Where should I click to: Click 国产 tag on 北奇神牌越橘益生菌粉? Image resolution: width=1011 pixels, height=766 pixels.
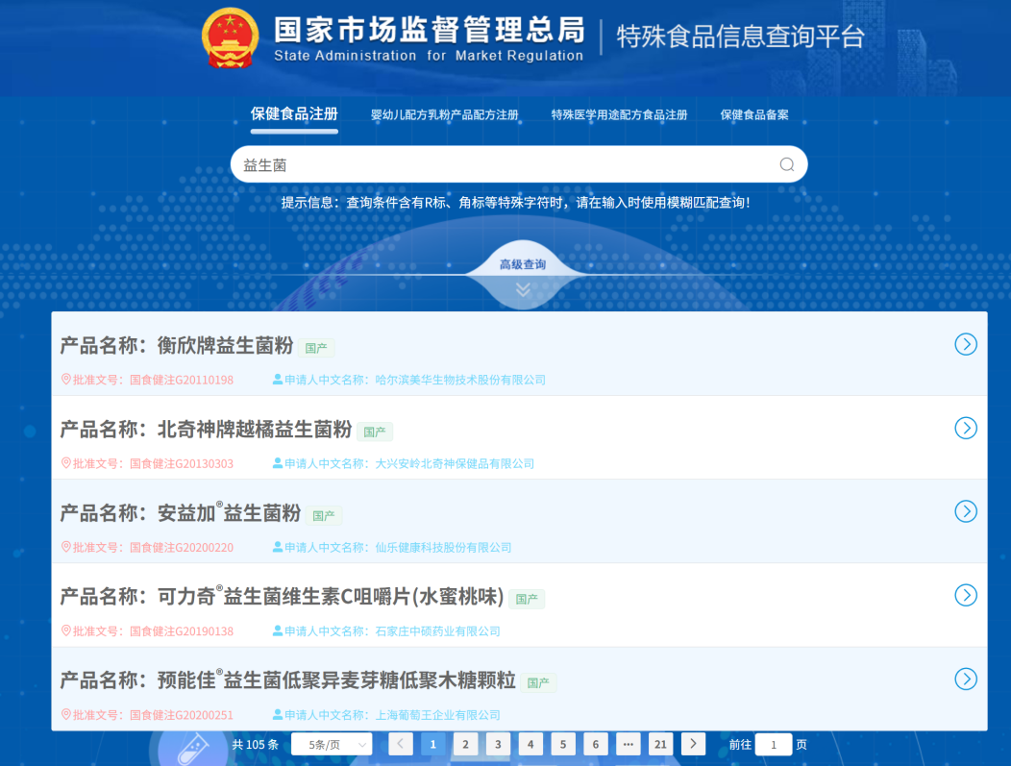[x=375, y=432]
